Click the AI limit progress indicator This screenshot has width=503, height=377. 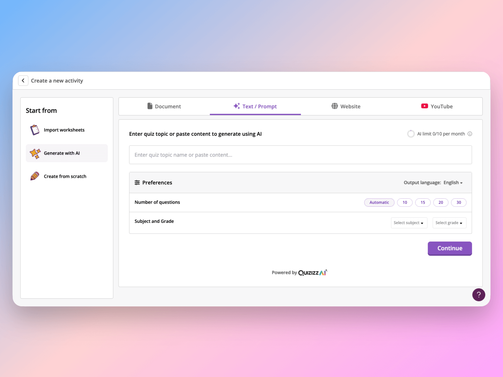tap(411, 134)
